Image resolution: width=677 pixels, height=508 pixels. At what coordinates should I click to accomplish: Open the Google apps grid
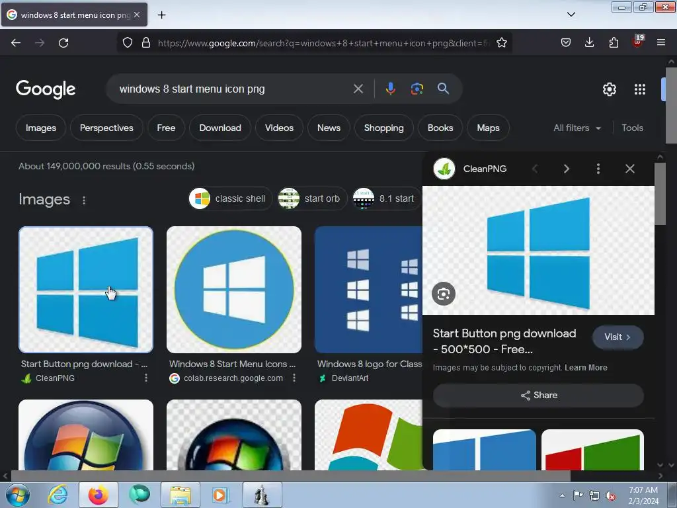click(x=640, y=89)
